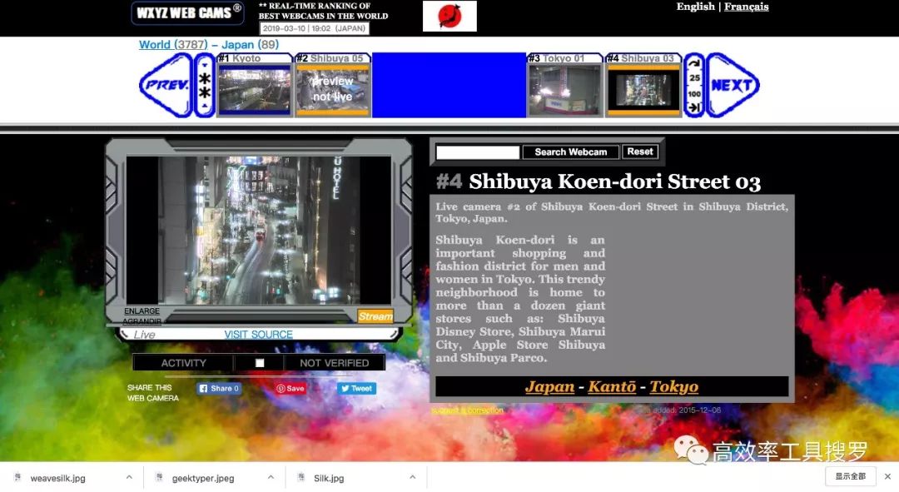
Task: Toggle the white activity indicator box
Action: (x=260, y=363)
